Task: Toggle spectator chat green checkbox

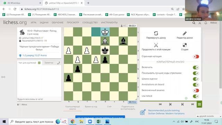Action: click(x=39, y=63)
